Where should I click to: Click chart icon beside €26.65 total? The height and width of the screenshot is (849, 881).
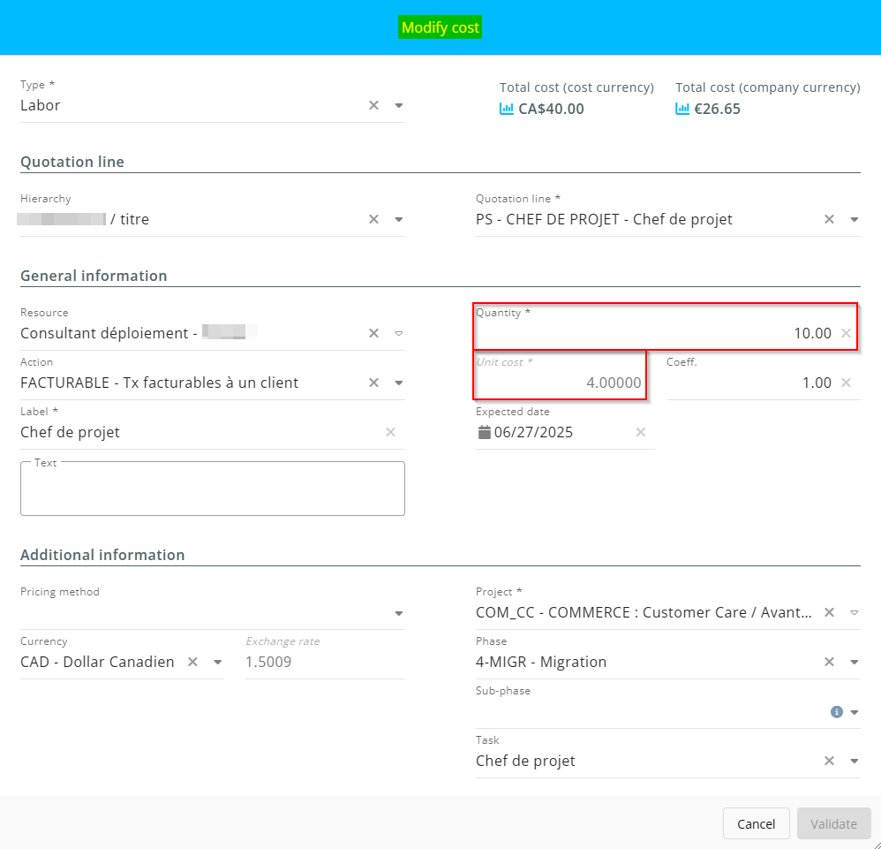point(682,109)
